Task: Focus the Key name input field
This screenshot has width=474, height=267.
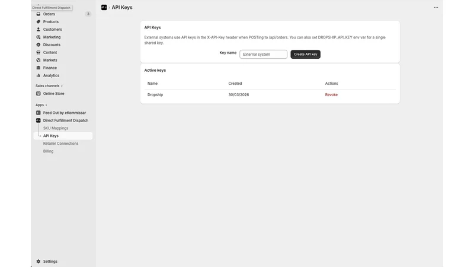Action: 263,54
